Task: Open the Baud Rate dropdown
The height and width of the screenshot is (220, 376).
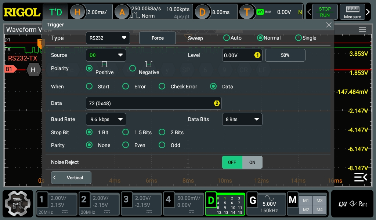Action: (106, 119)
